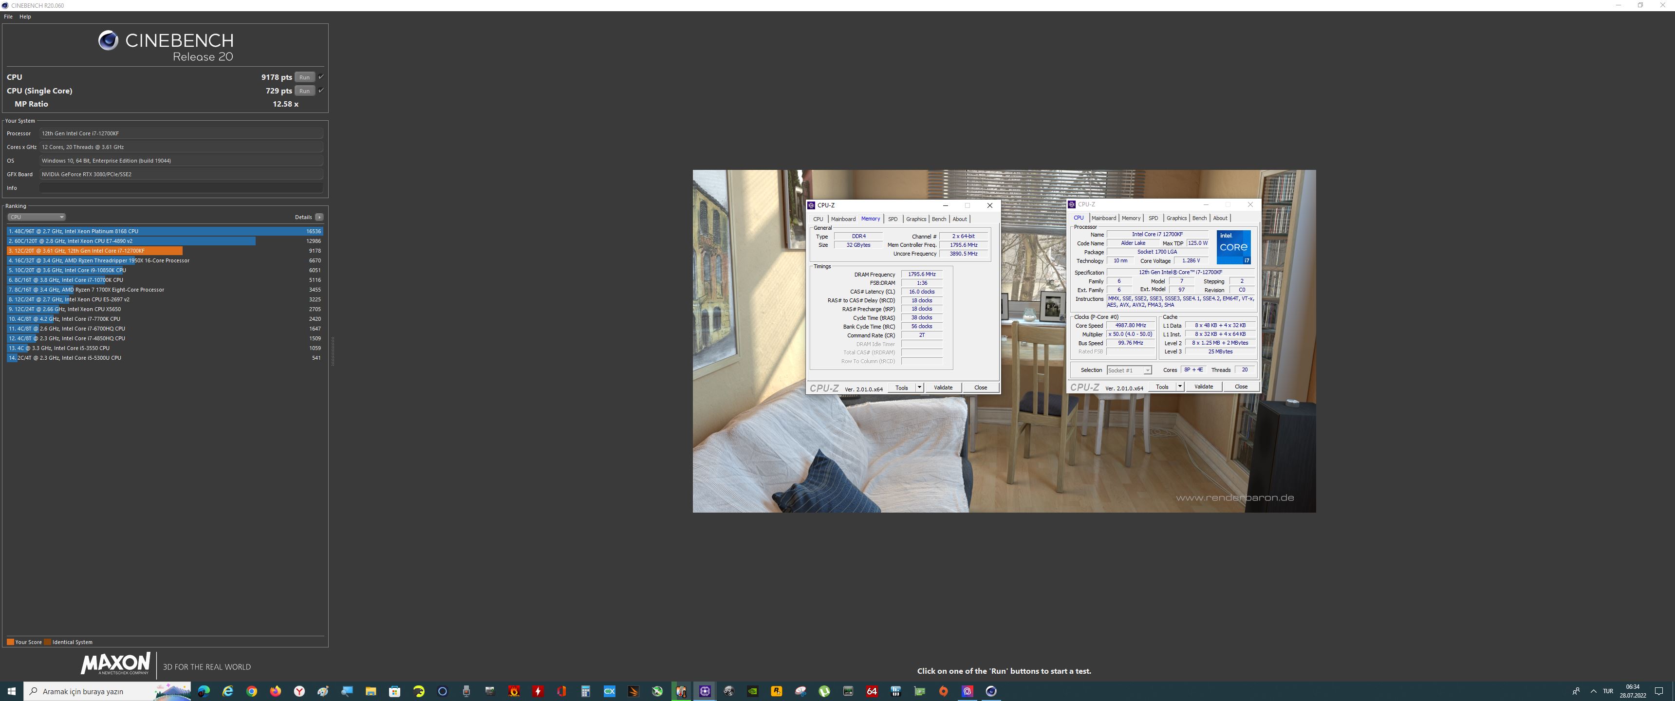Screen dimensions: 1675x701
Task: Switch to CPU-Z via purple chip taskbar icon
Action: pyautogui.click(x=705, y=691)
